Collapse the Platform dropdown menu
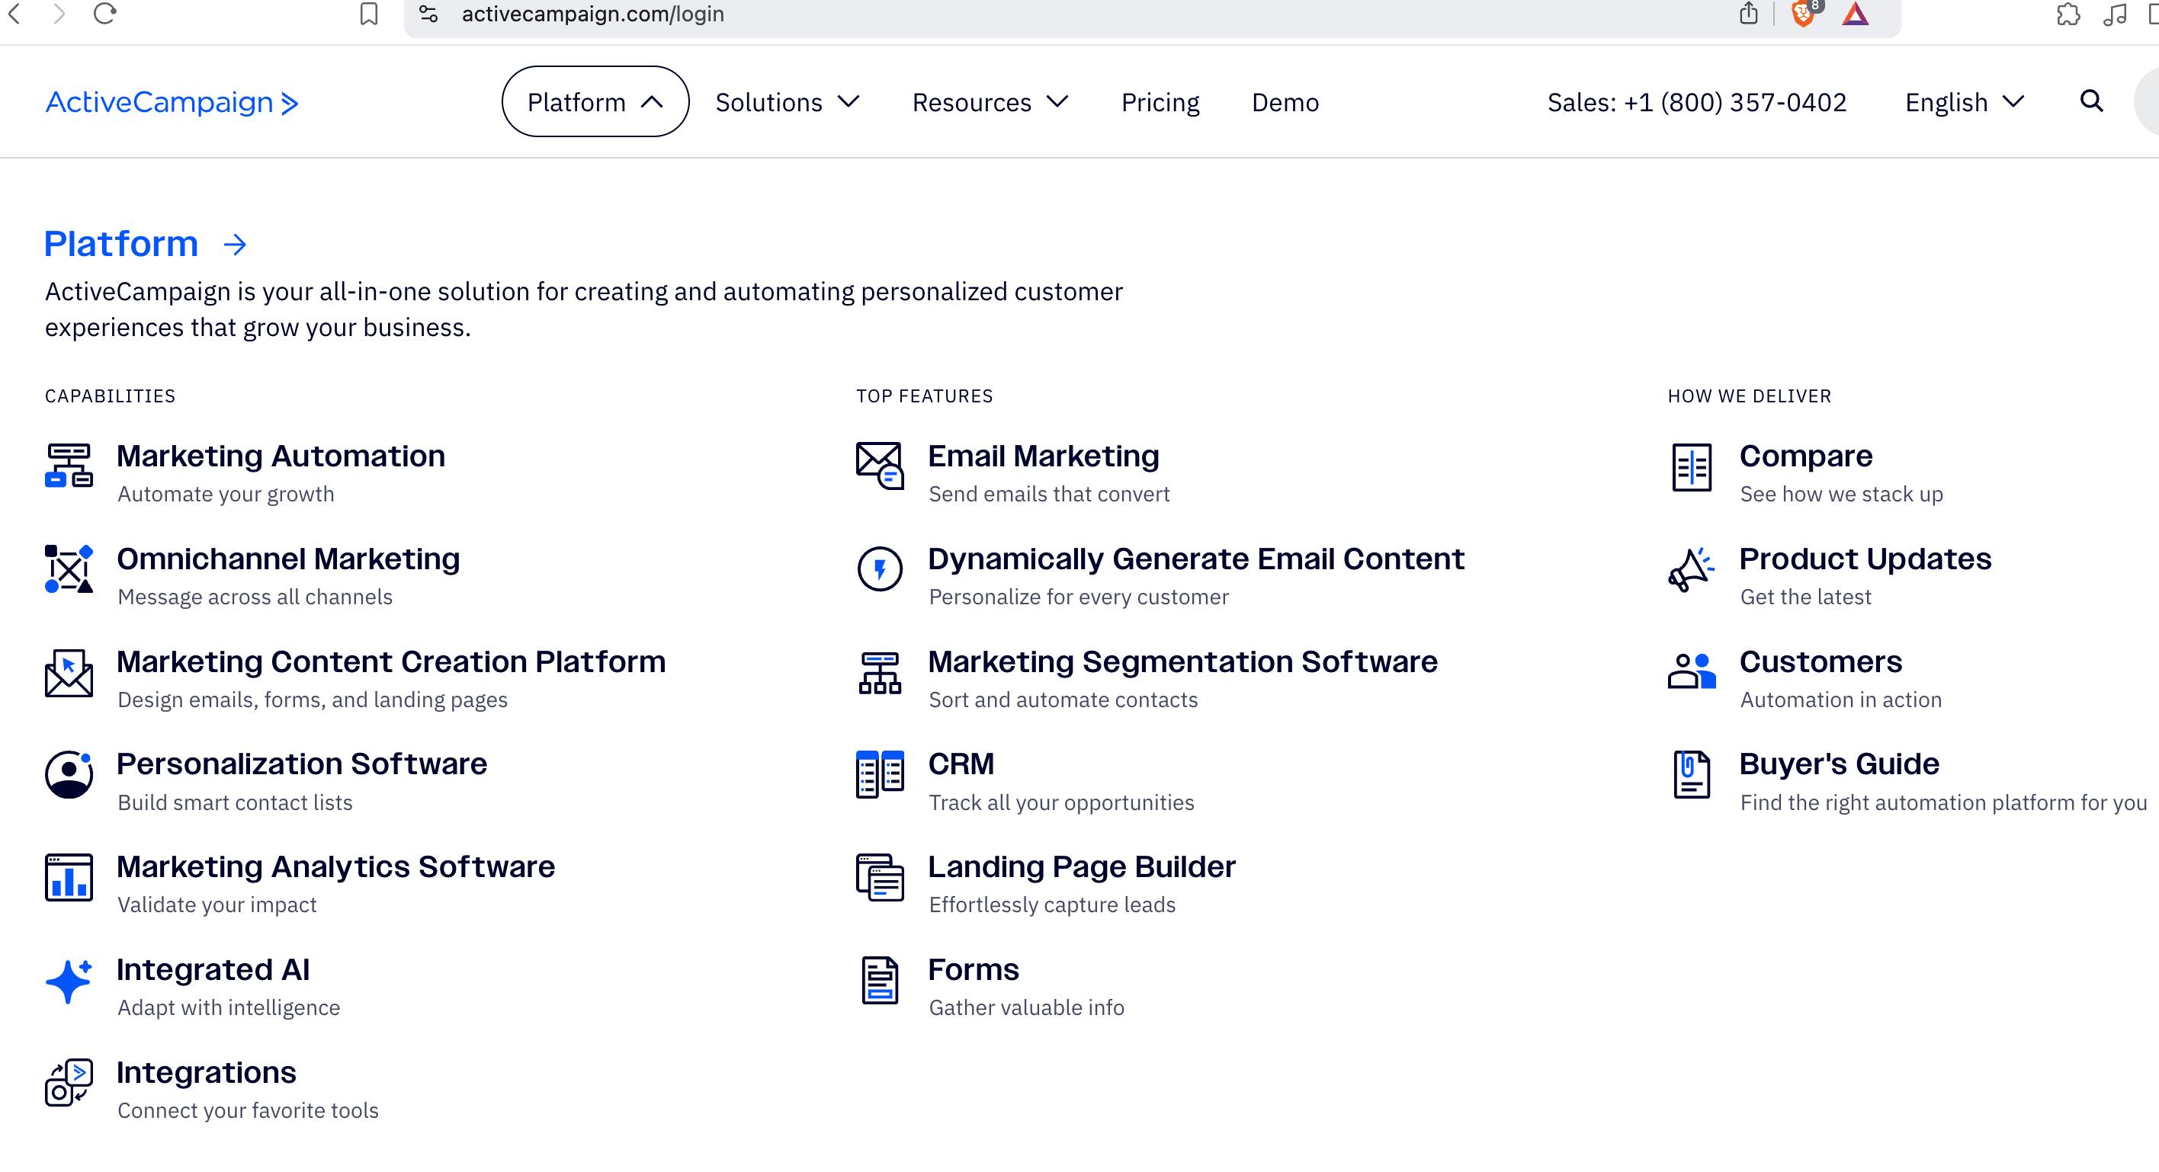 point(595,101)
